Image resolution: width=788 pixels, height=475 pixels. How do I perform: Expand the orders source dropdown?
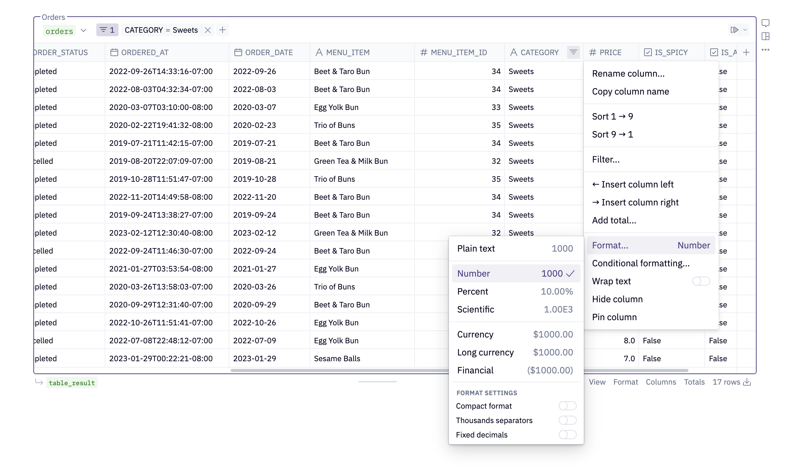pos(83,30)
